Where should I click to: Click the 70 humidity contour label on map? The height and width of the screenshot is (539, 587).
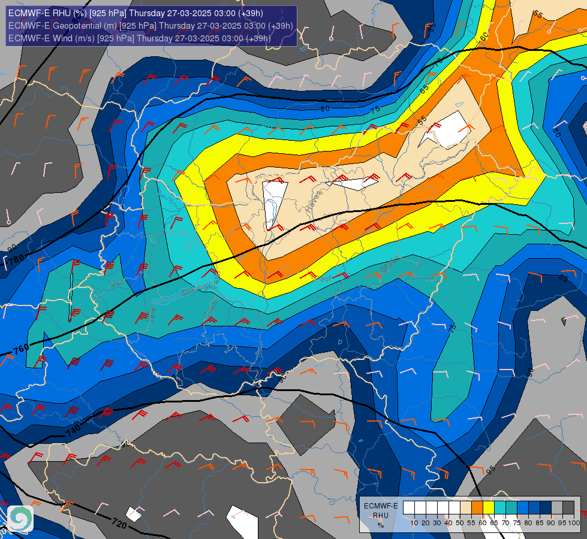click(438, 61)
